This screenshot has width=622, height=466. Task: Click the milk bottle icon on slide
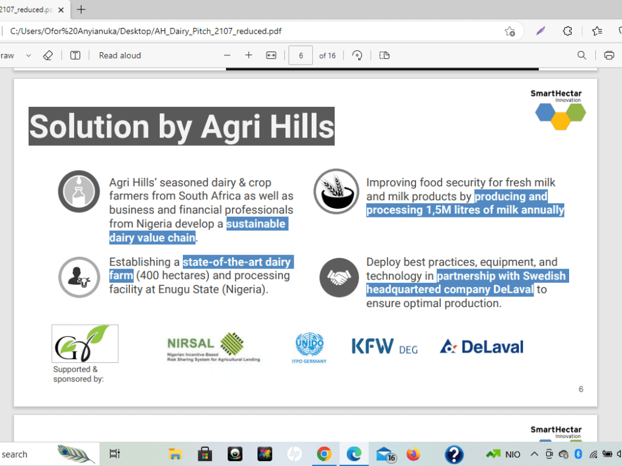79,191
